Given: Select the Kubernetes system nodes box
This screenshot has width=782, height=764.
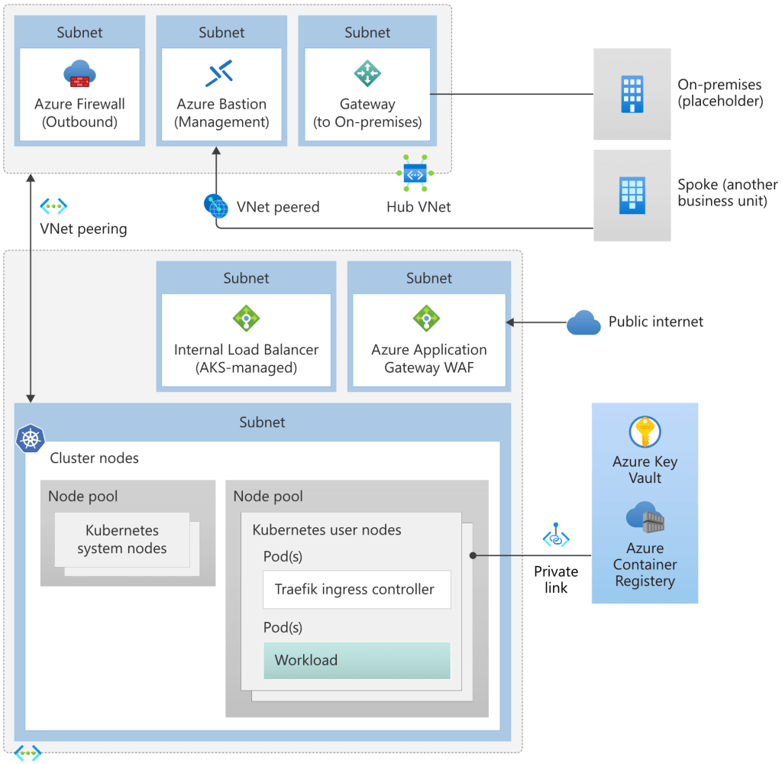Looking at the screenshot, I should click(x=122, y=539).
